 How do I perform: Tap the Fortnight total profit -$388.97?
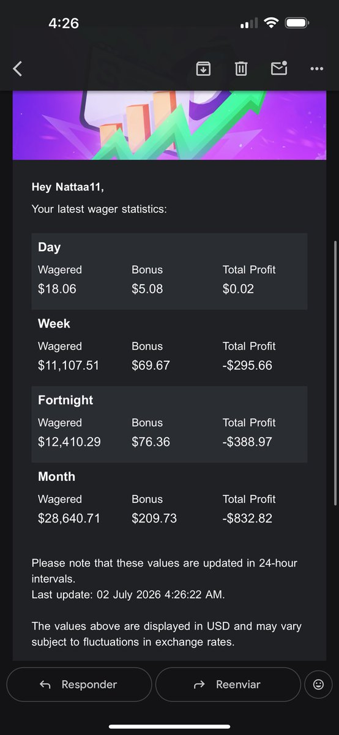click(247, 442)
